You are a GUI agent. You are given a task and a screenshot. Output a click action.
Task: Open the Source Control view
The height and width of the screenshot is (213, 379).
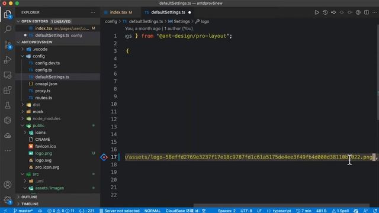click(8, 45)
